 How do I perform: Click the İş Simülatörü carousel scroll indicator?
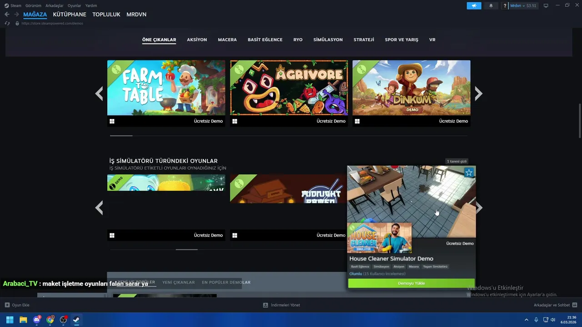point(187,249)
